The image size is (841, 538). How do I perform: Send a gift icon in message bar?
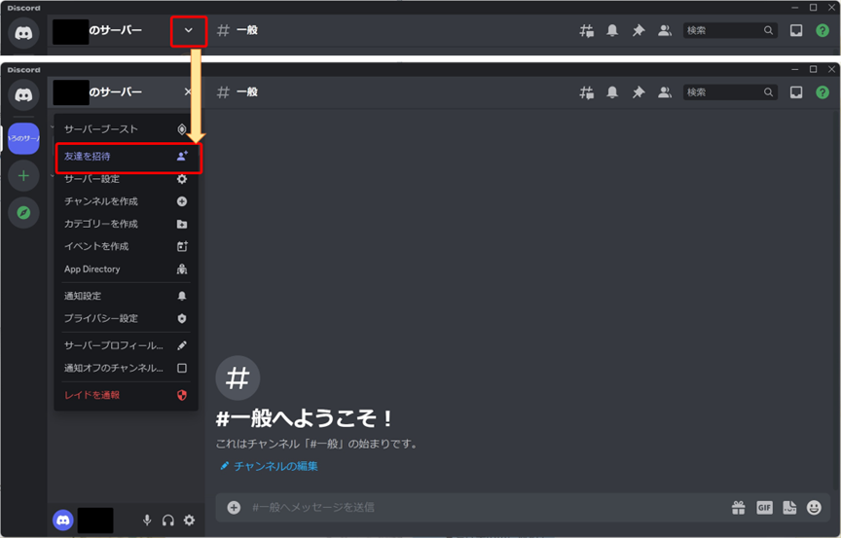(739, 508)
